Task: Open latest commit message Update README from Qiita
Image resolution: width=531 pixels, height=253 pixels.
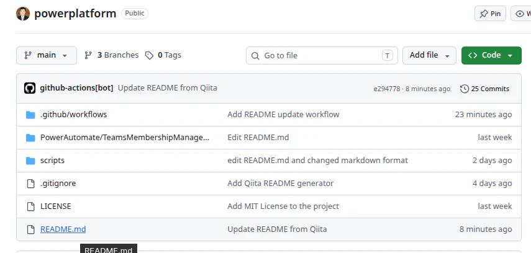Action: 167,88
